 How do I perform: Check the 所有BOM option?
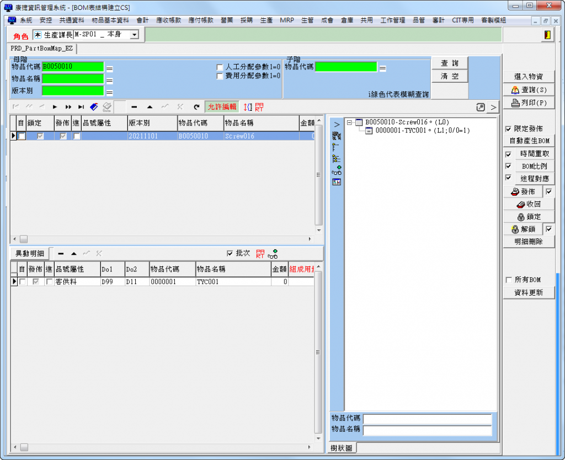[508, 280]
